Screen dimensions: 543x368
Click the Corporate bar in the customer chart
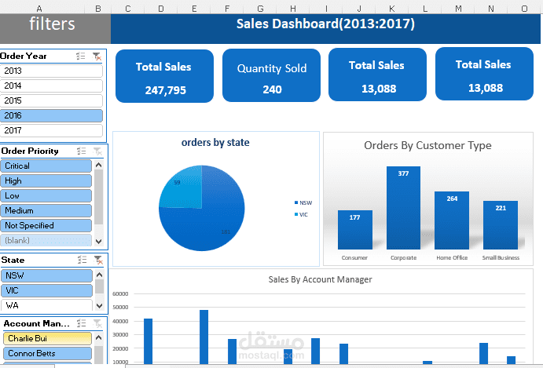click(x=403, y=207)
